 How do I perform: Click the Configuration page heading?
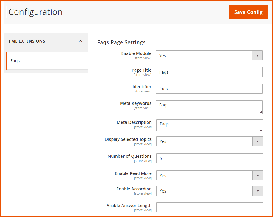click(35, 12)
